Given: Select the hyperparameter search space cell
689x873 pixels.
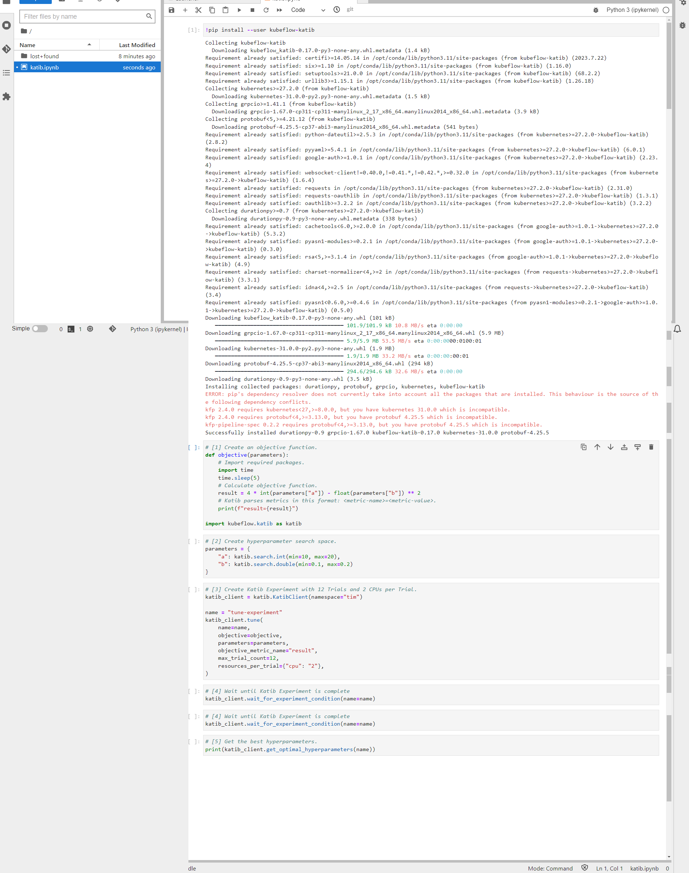Looking at the screenshot, I should click(431, 557).
